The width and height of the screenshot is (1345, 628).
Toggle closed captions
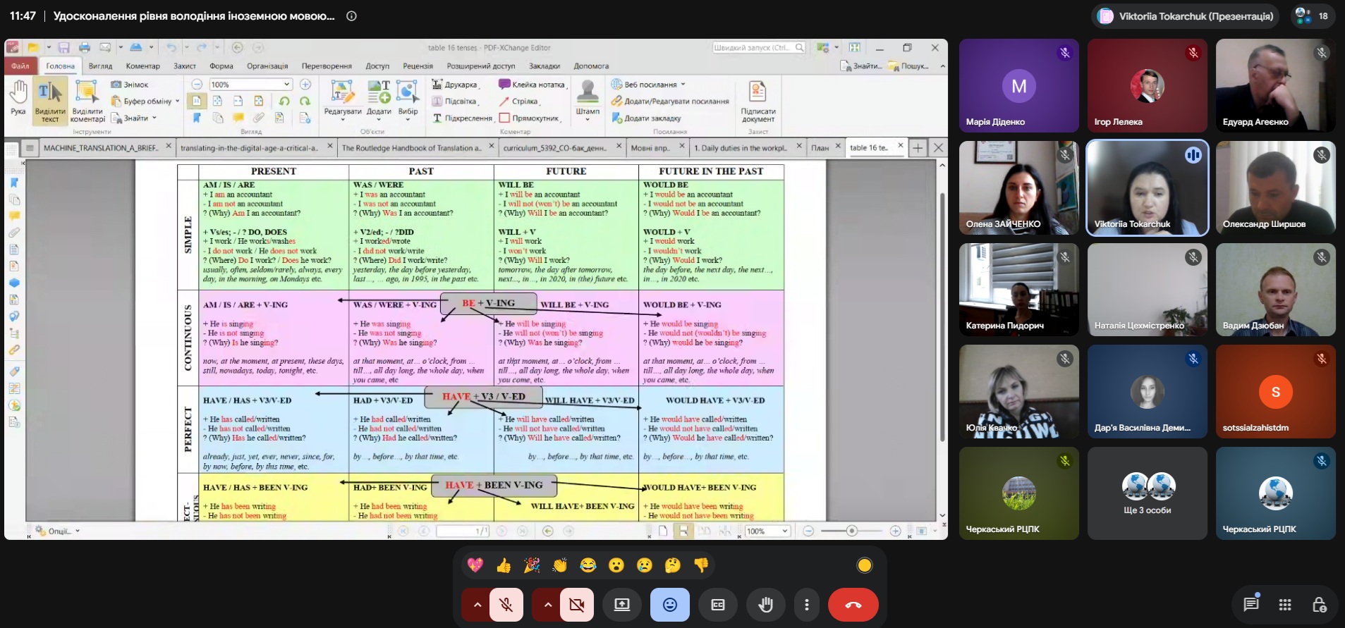(x=718, y=605)
